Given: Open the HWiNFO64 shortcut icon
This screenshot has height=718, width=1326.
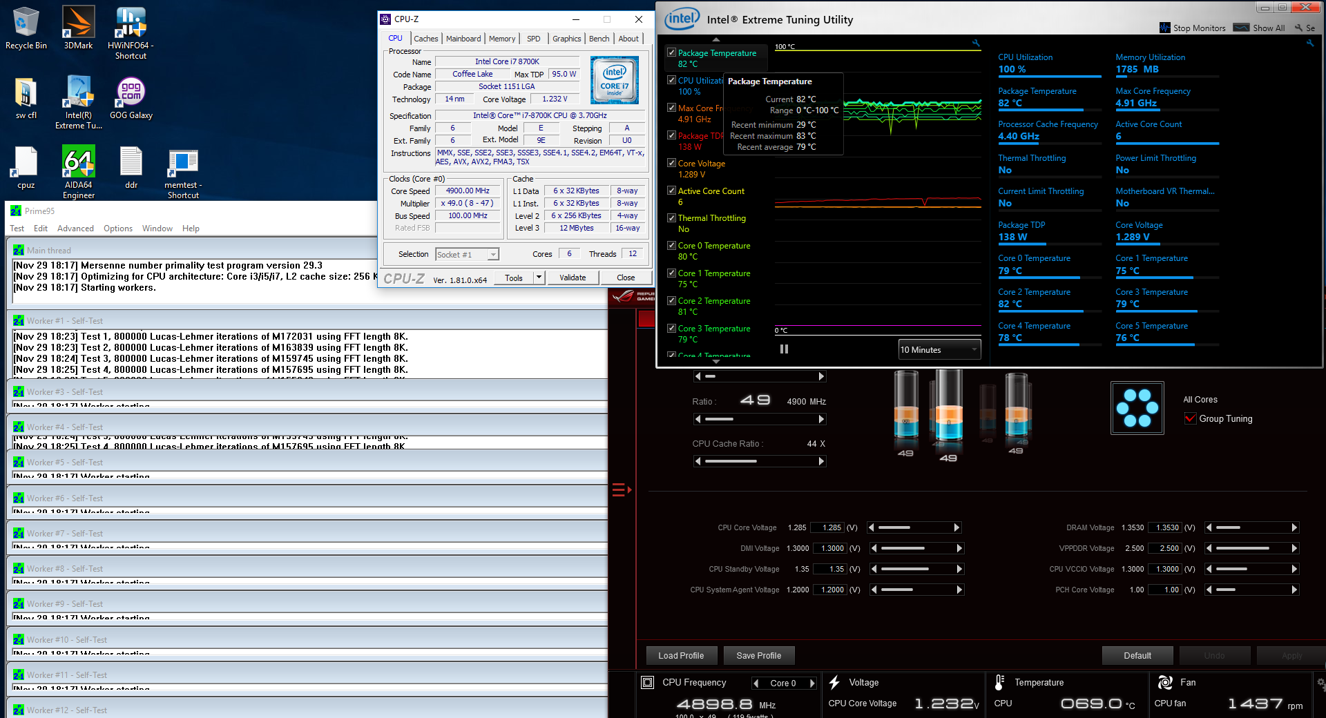Looking at the screenshot, I should point(131,32).
